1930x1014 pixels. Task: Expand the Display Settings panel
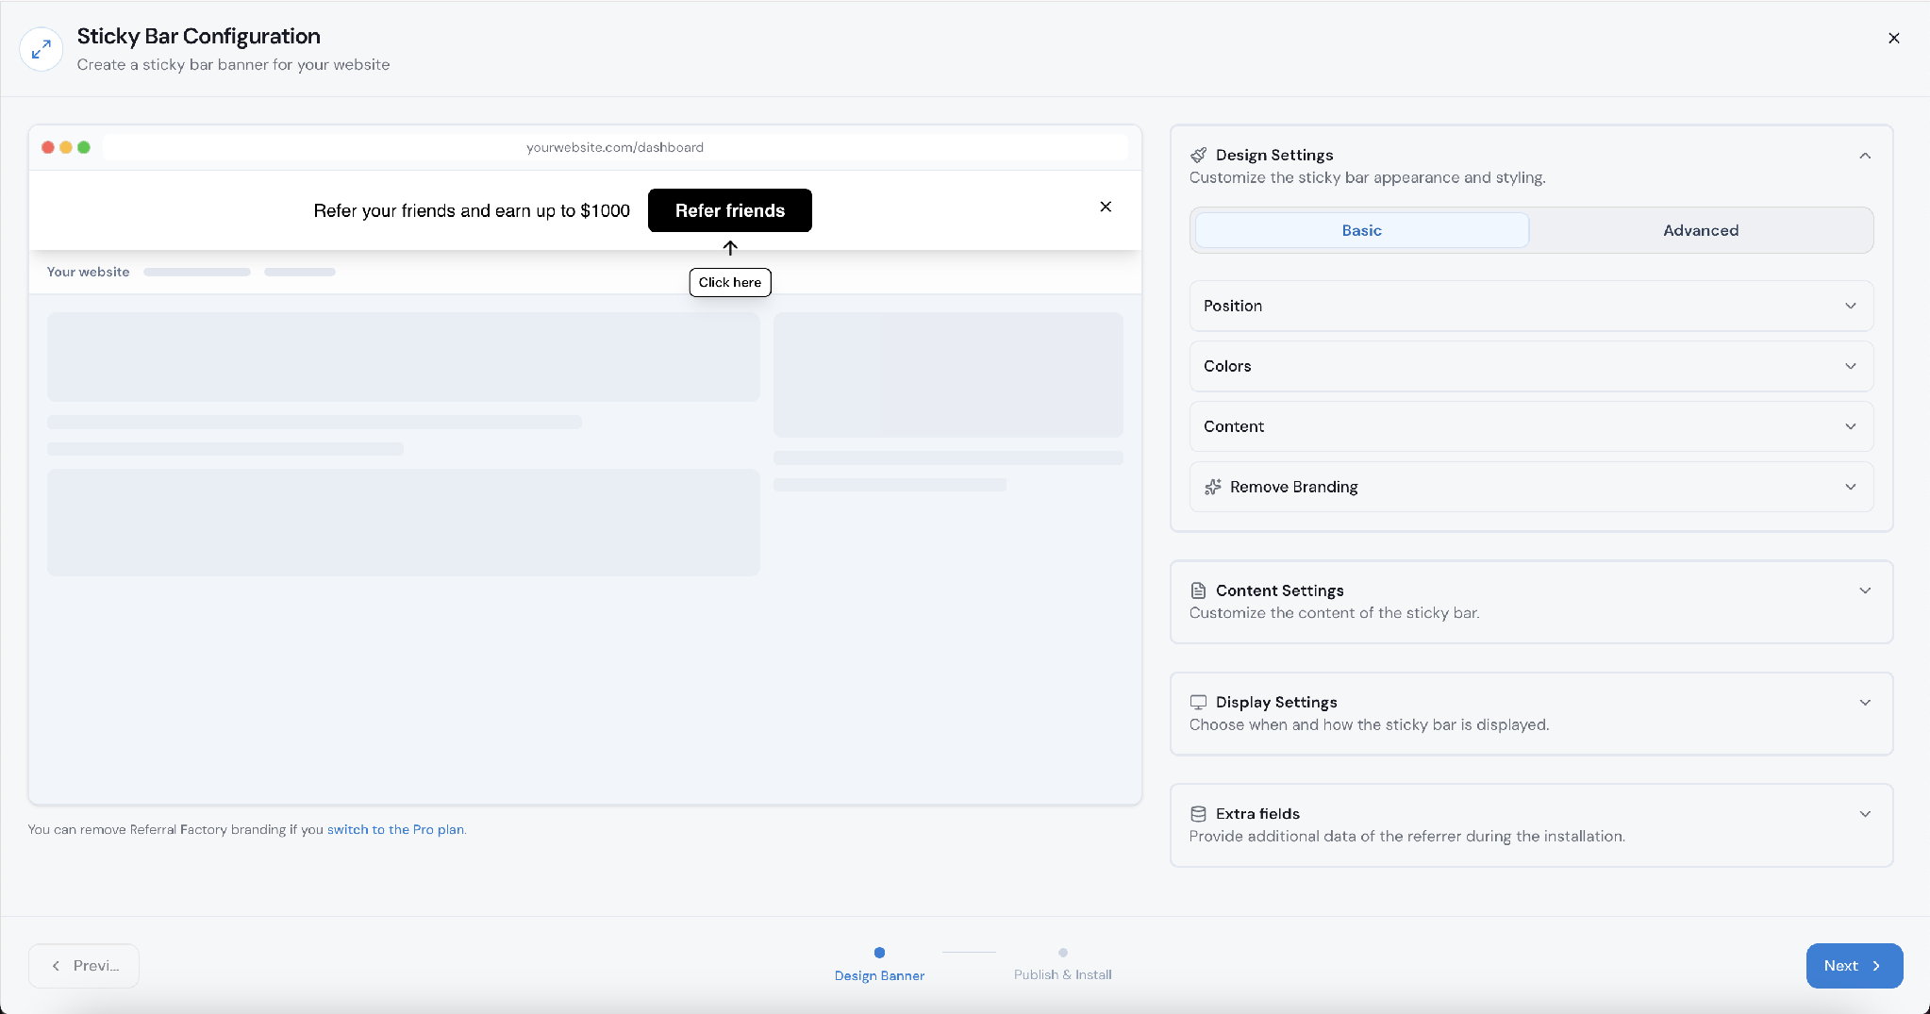1531,713
